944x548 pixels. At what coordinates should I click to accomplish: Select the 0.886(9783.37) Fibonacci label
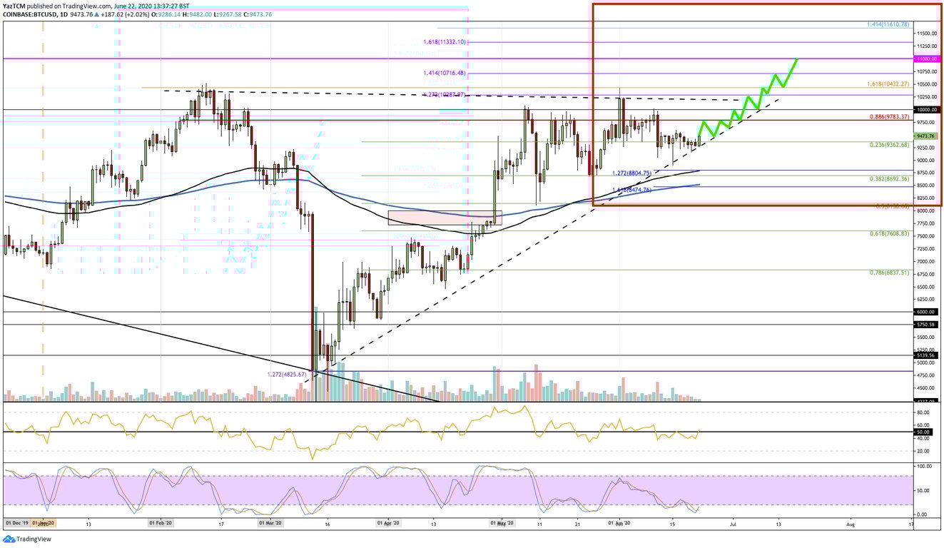[888, 115]
